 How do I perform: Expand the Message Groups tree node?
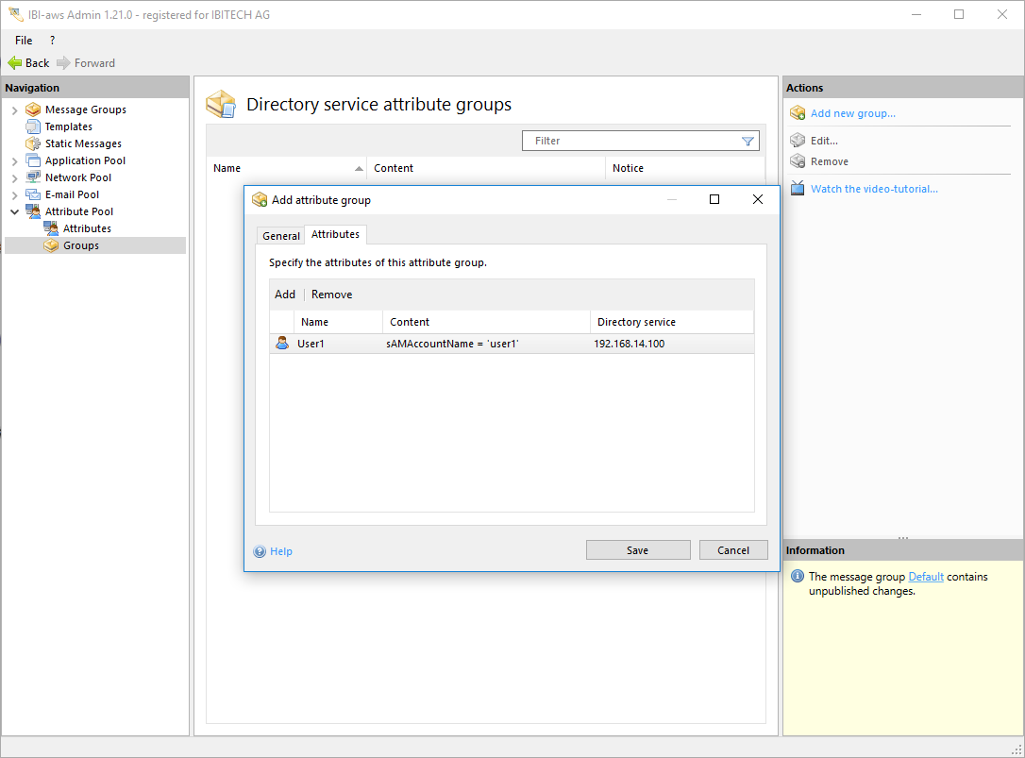(x=14, y=110)
